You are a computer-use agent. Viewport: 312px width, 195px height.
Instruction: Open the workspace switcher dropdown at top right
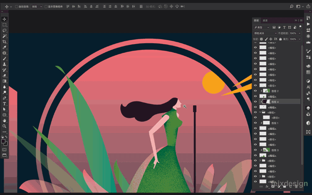coord(300,7)
